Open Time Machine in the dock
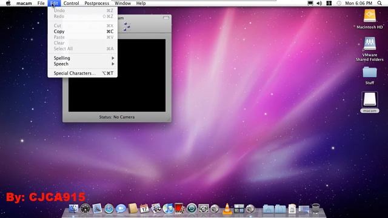Screen dimensions: 388x218 click(x=192, y=208)
